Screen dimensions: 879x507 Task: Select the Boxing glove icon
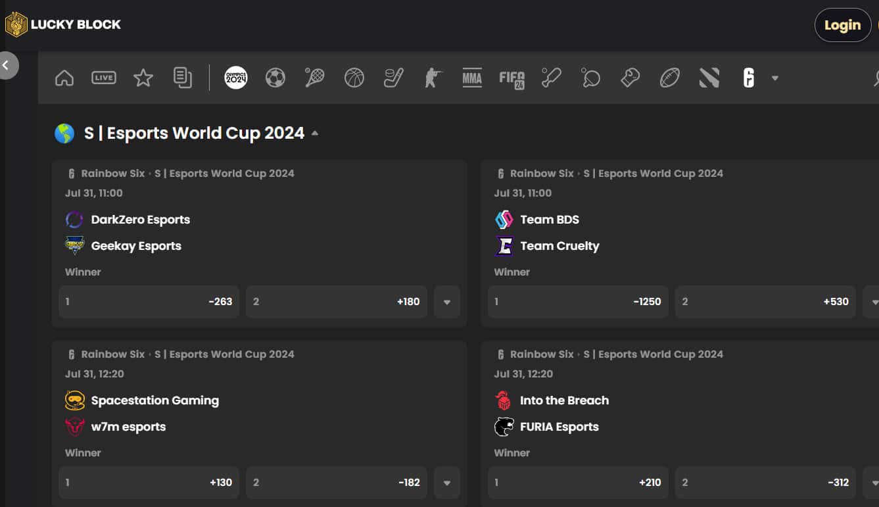pos(630,78)
